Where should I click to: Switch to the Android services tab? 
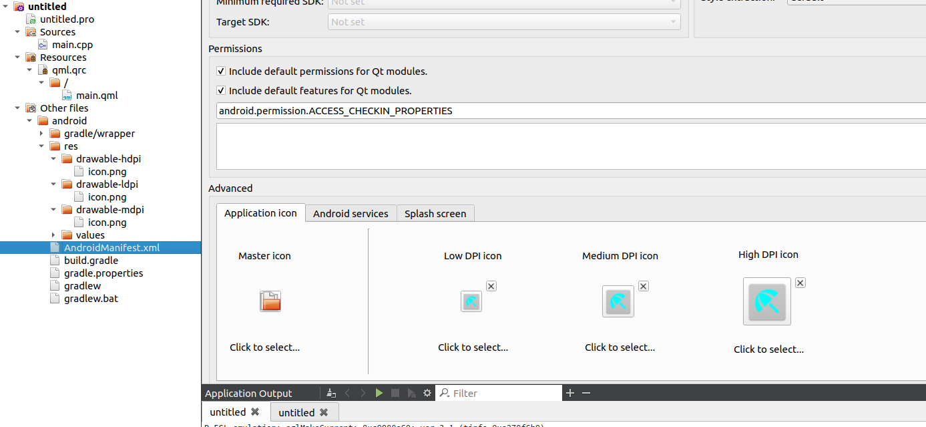[x=351, y=213]
